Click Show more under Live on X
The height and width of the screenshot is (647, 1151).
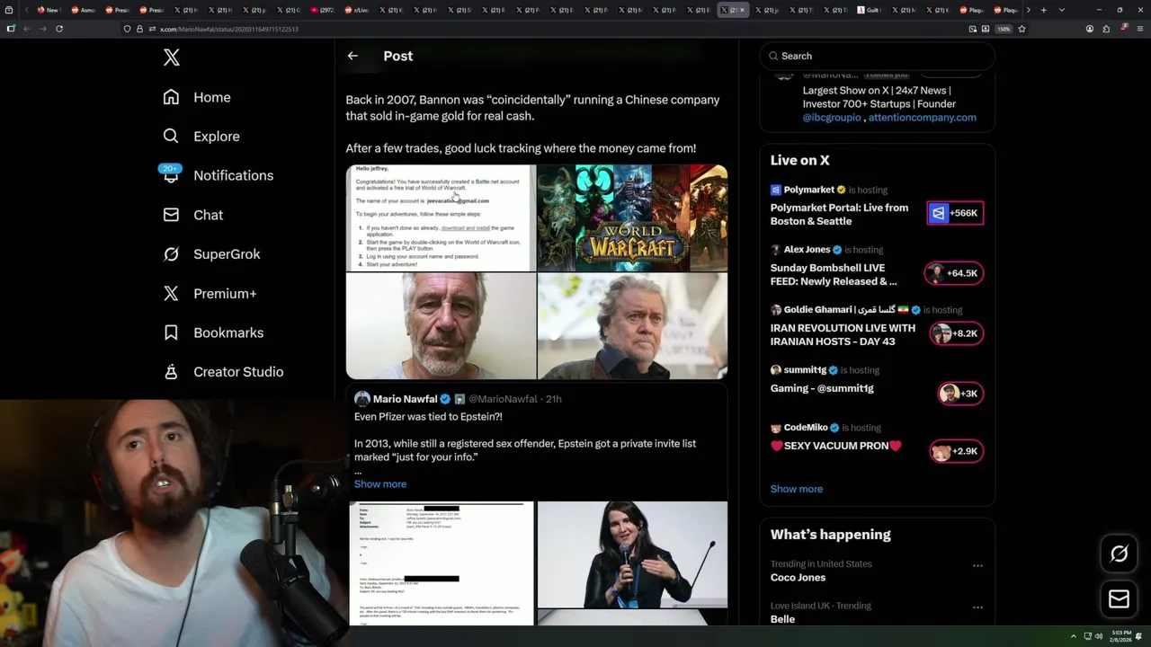click(797, 489)
